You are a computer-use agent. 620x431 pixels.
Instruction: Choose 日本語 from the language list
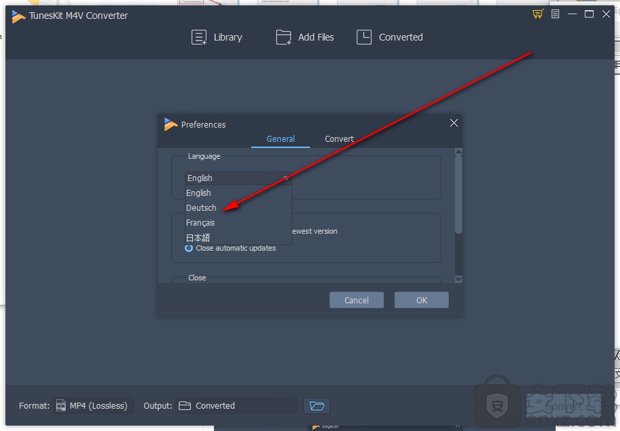[238, 238]
